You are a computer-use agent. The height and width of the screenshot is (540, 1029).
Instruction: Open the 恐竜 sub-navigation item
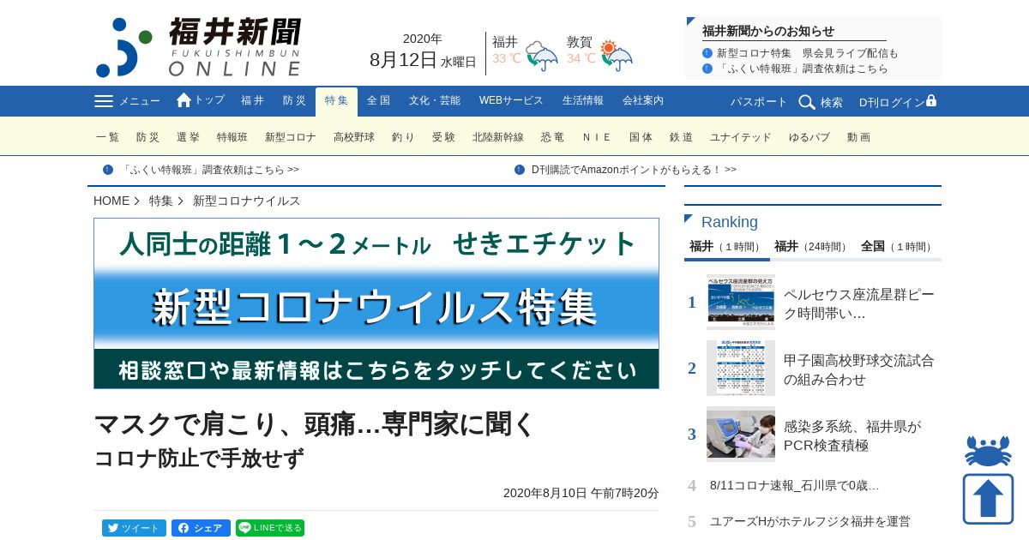[x=552, y=137]
